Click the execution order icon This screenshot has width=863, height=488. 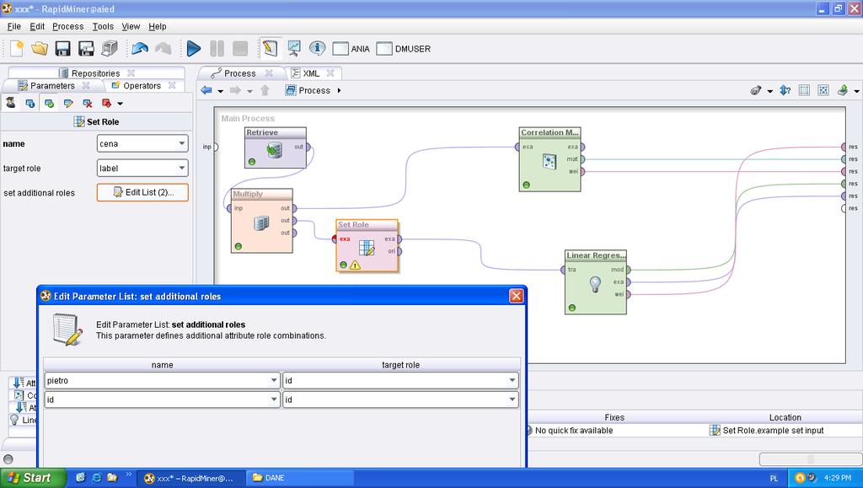[x=785, y=90]
